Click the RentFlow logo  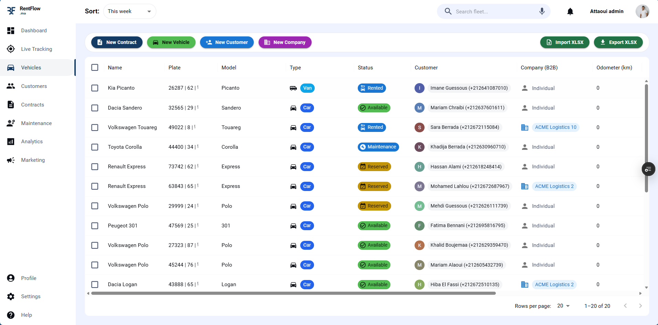[x=23, y=11]
